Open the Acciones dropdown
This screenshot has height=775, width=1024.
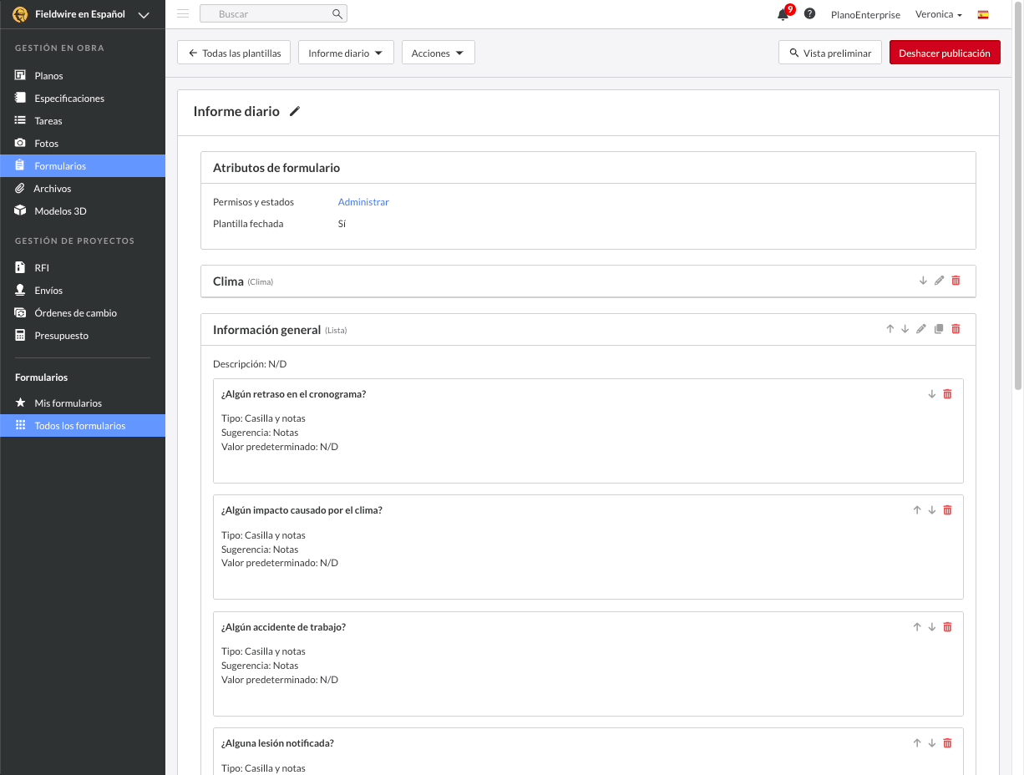coord(438,53)
